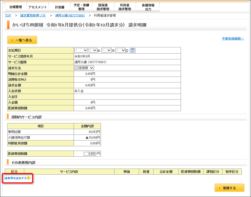Edit the 医療費控除額 input field
This screenshot has width=251, height=197.
point(90,154)
